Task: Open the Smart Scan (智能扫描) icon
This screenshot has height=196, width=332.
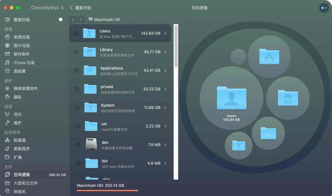Action: click(x=7, y=20)
